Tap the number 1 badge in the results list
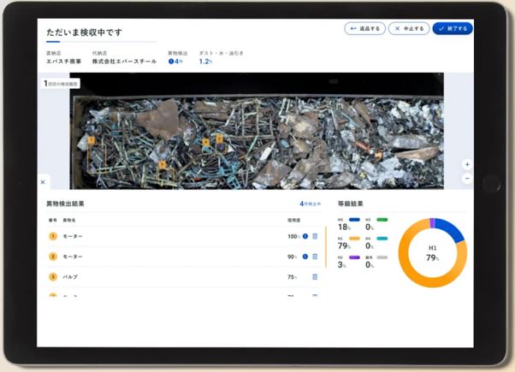 point(53,236)
